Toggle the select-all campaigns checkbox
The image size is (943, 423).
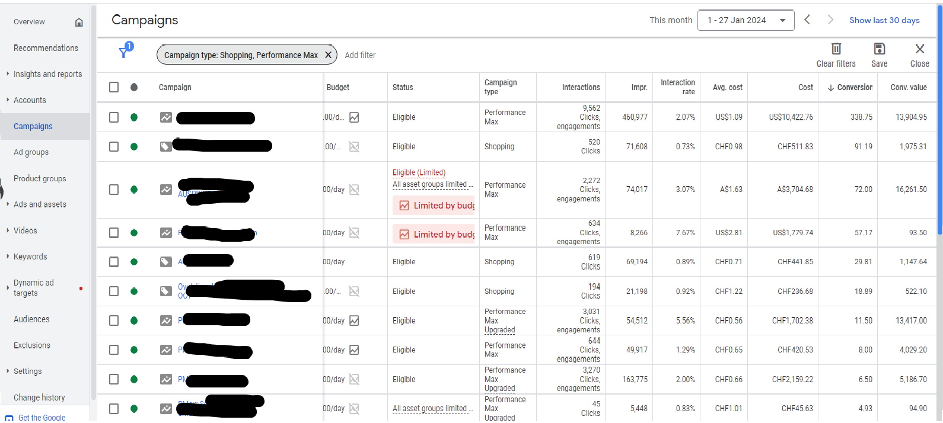[114, 87]
